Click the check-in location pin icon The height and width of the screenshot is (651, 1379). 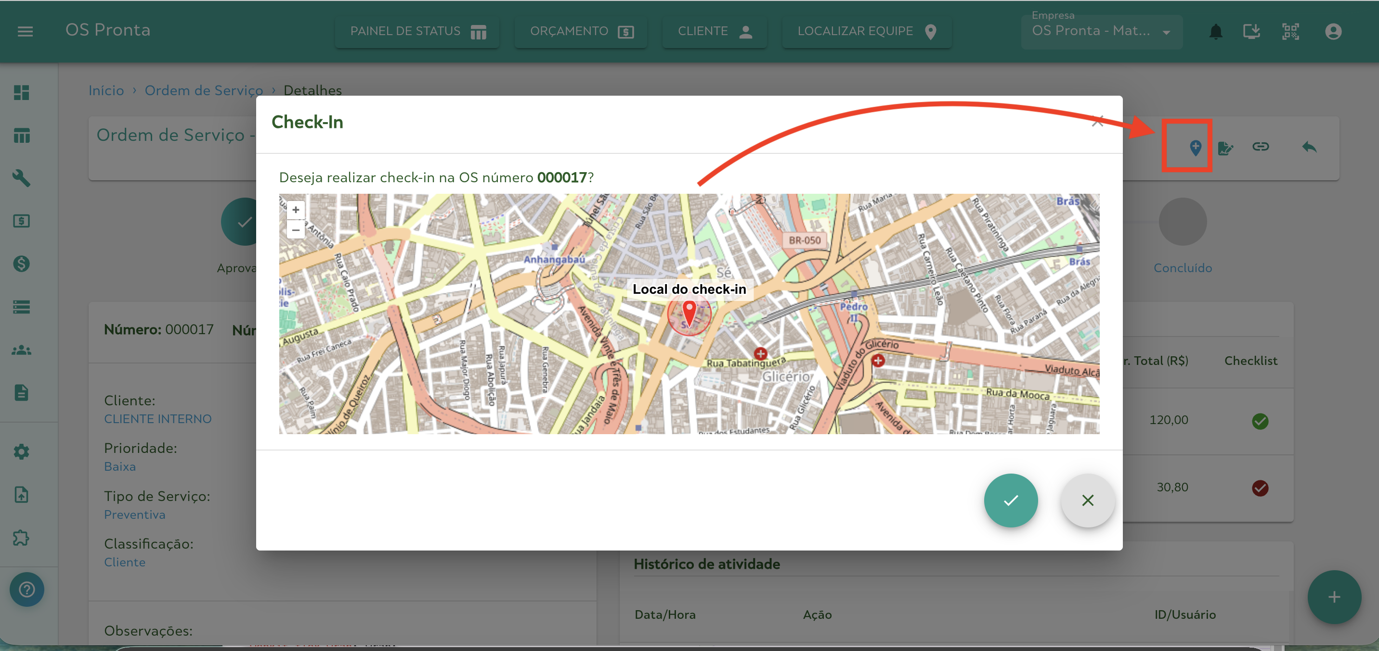(x=1195, y=148)
